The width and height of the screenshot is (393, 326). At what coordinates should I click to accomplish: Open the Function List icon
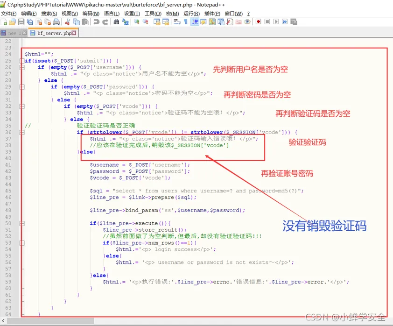pyautogui.click(x=230, y=22)
